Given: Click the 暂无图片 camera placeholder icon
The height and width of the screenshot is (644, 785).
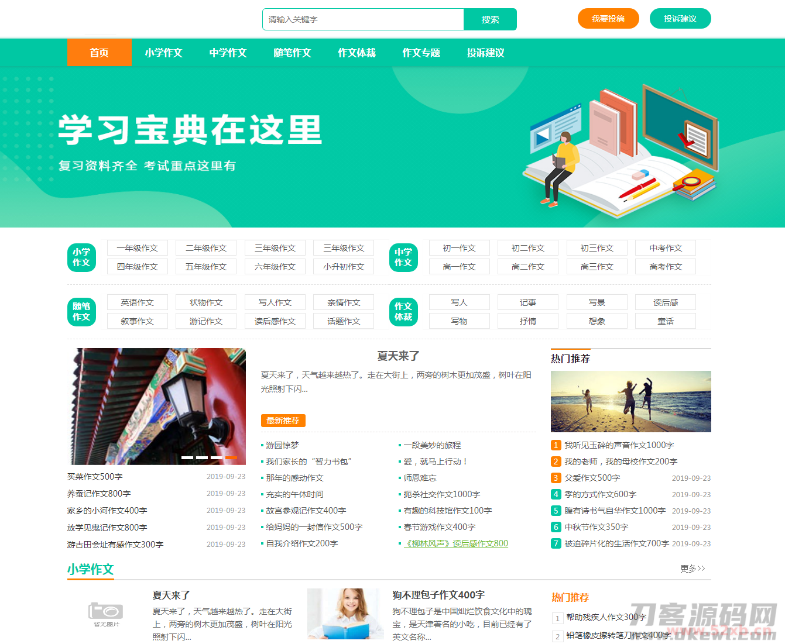Looking at the screenshot, I should [105, 613].
